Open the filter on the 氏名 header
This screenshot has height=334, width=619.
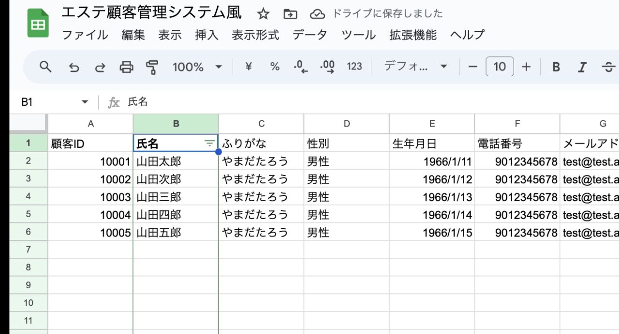click(209, 143)
